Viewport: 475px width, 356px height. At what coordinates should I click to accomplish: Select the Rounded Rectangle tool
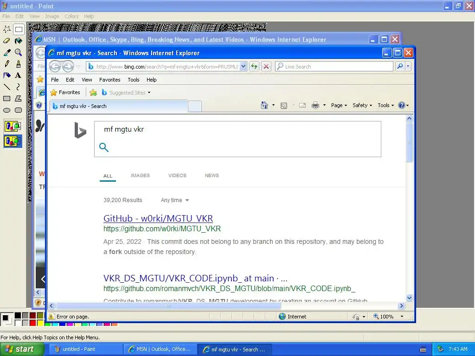19,110
